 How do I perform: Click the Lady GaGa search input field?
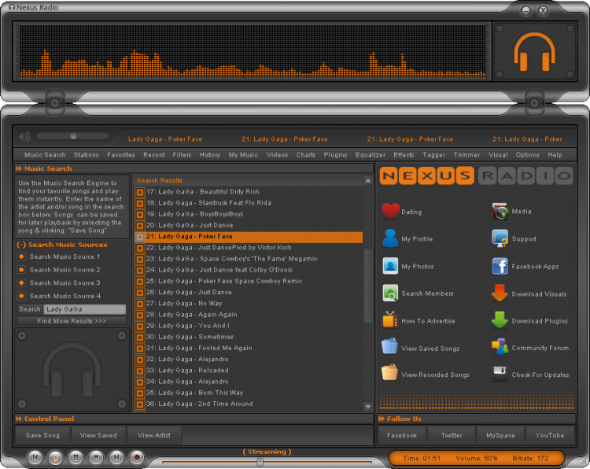(x=85, y=309)
